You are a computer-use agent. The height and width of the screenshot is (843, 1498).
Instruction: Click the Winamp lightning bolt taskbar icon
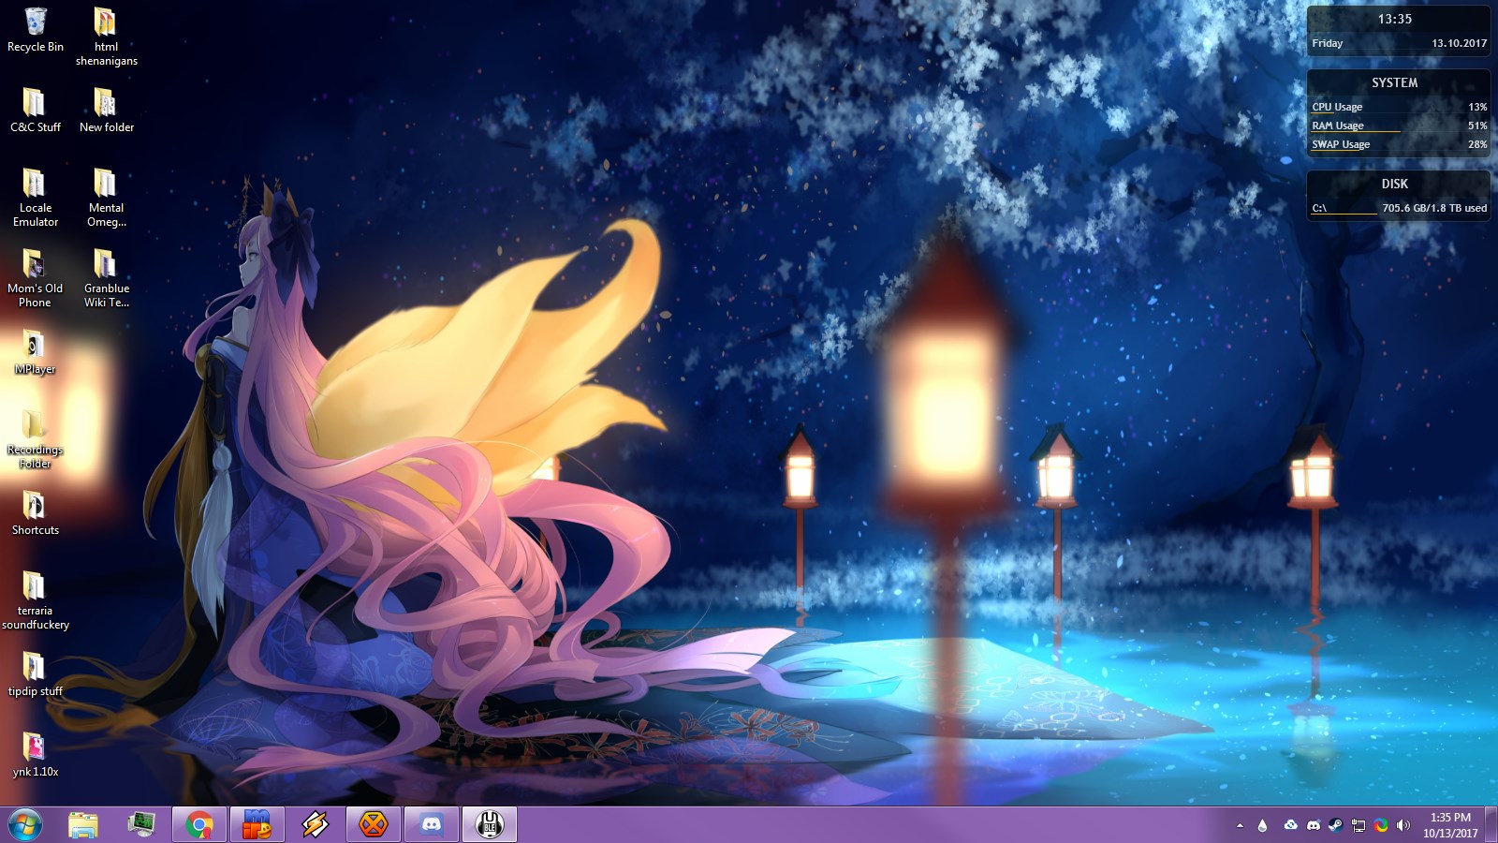pyautogui.click(x=316, y=824)
